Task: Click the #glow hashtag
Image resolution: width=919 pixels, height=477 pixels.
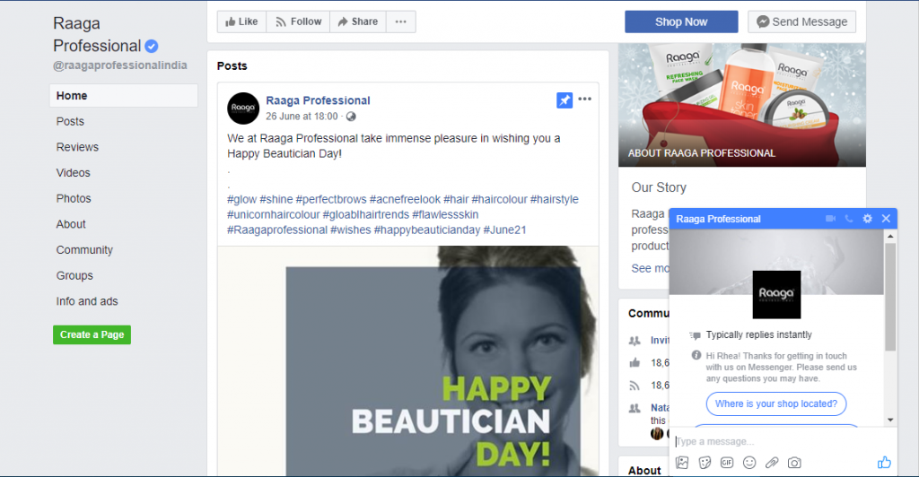Action: [242, 200]
